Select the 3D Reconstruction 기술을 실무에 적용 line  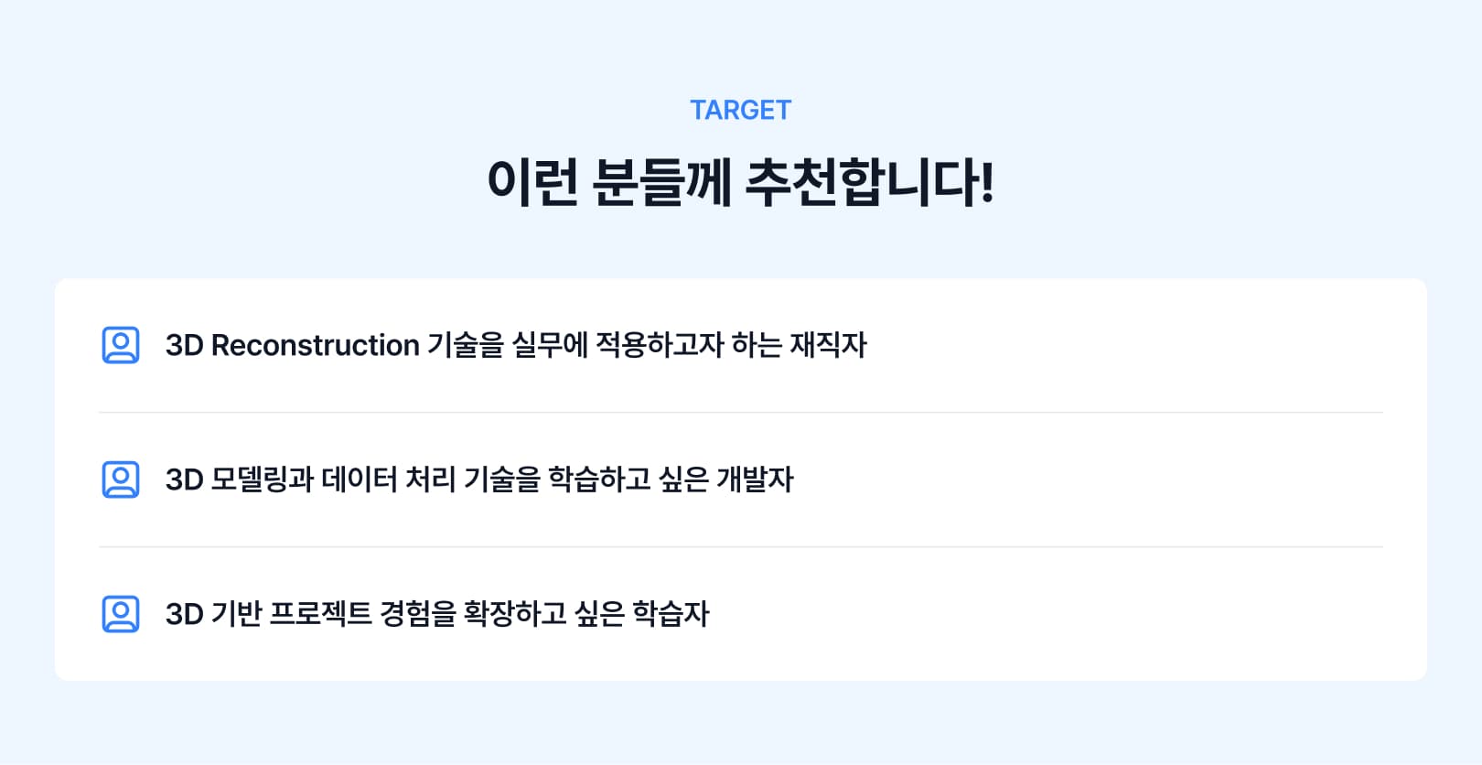tap(516, 345)
